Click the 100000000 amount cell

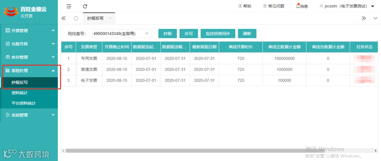pos(285,58)
